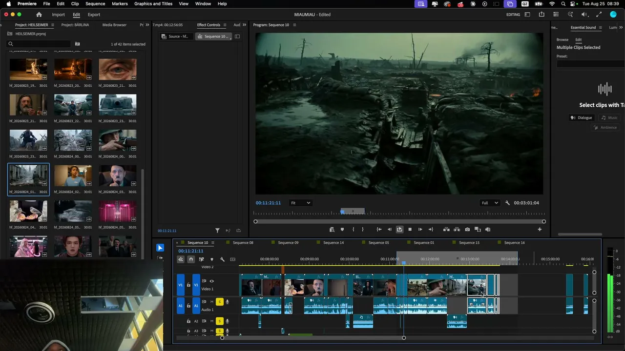Viewport: 625px width, 351px height.
Task: Open timeline display settings wrench
Action: click(x=222, y=259)
